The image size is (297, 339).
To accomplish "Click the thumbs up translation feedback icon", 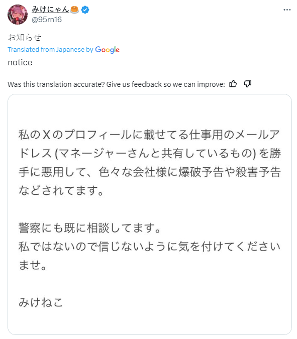I will (233, 84).
